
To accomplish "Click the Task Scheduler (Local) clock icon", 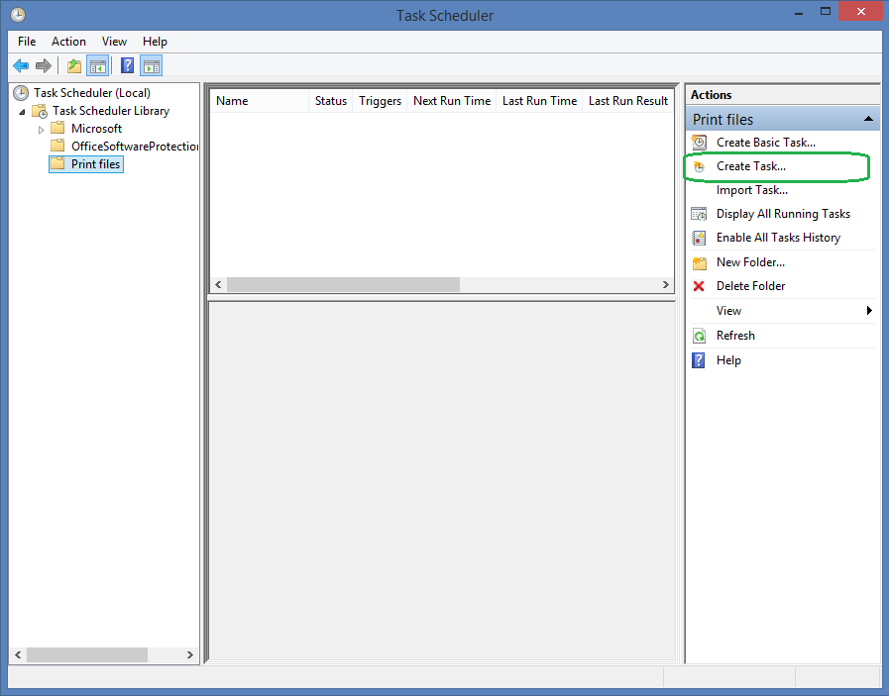I will 21,93.
